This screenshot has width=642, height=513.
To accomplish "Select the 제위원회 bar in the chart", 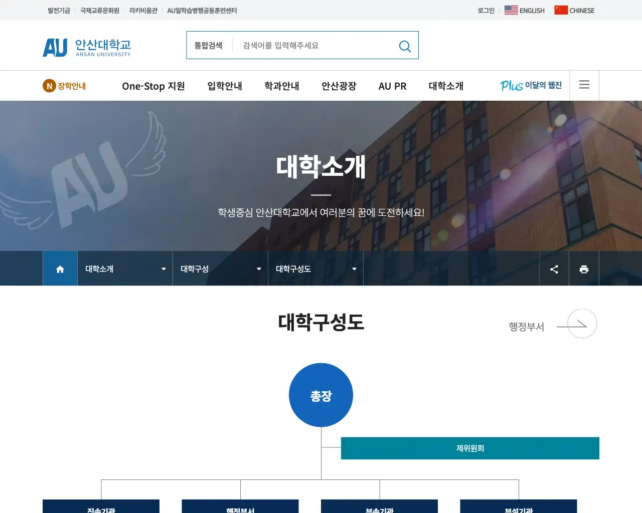I will click(x=470, y=448).
